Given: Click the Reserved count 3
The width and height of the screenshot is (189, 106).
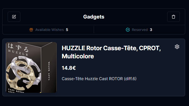Looking at the screenshot, I should 151,30.
